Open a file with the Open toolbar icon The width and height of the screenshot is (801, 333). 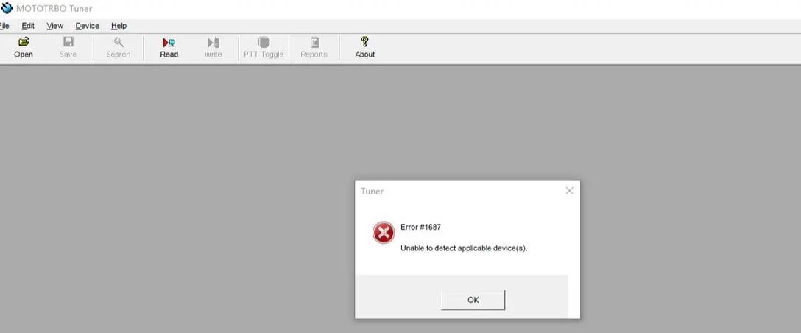tap(24, 43)
